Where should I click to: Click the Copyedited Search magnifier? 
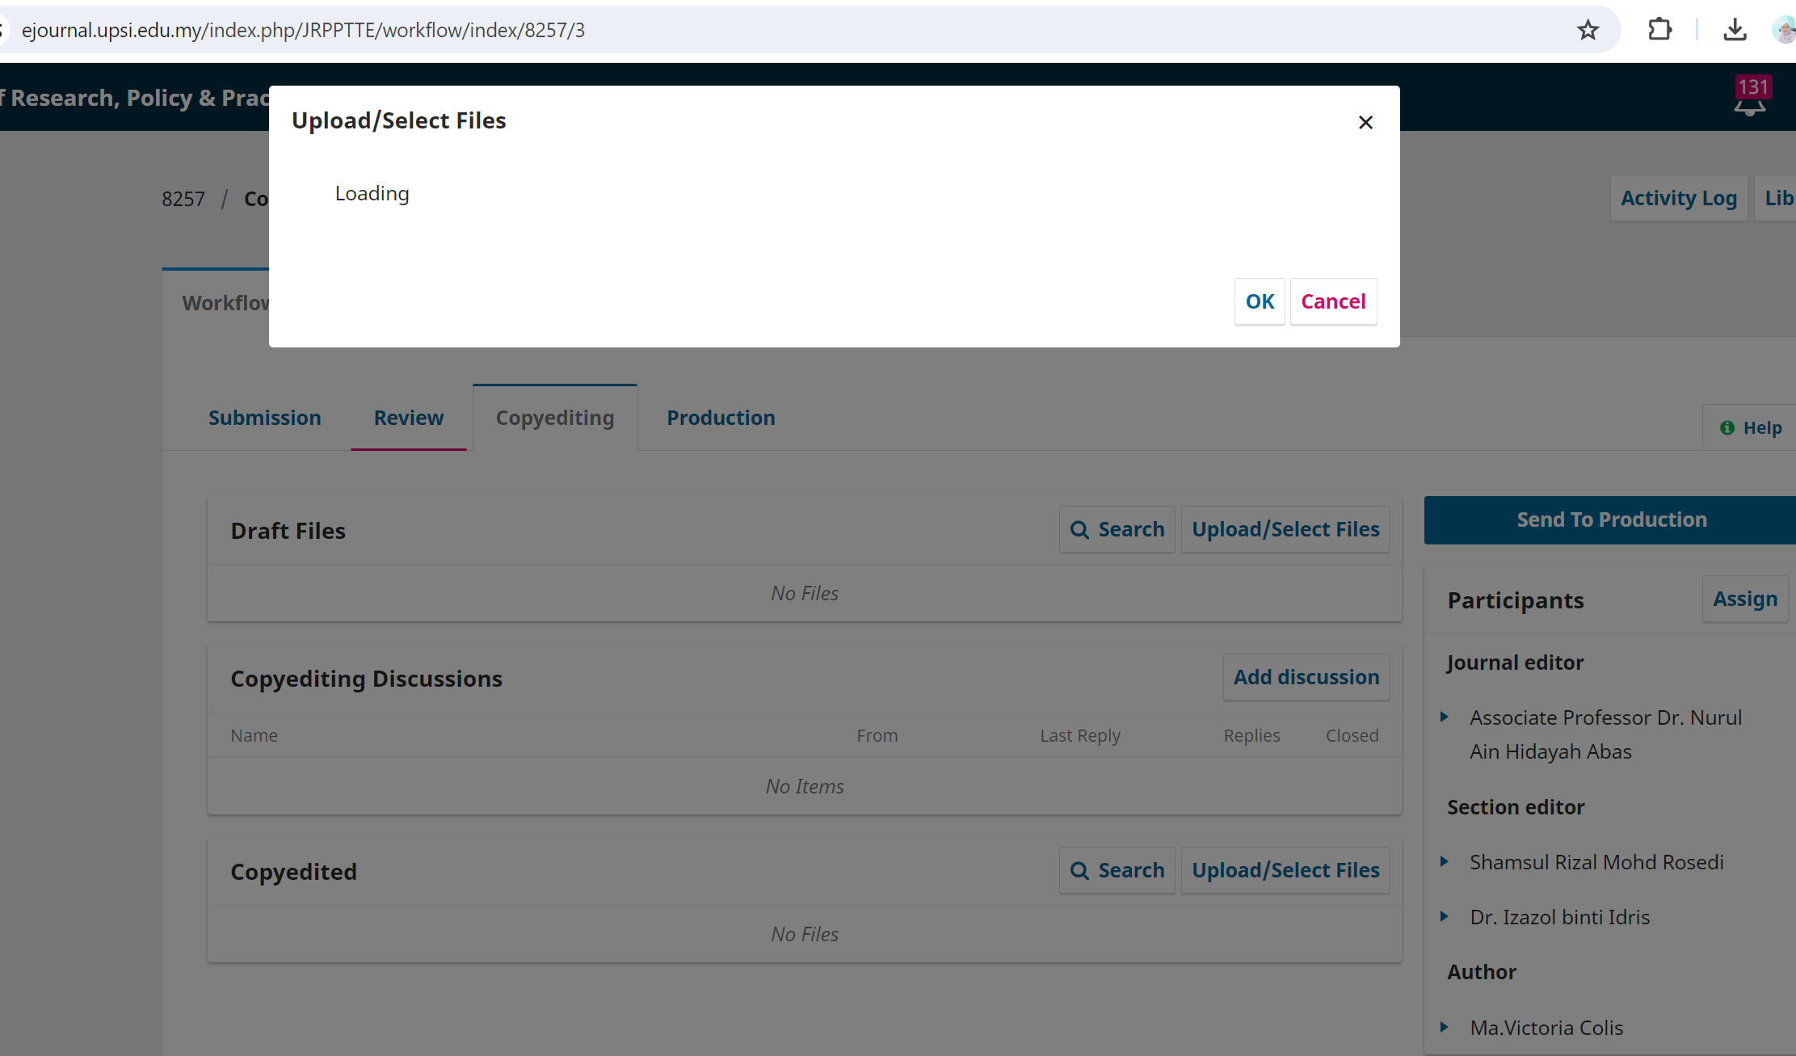[x=1079, y=871]
